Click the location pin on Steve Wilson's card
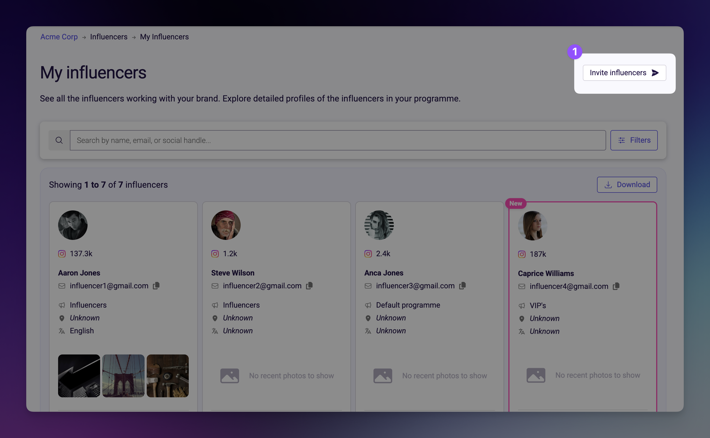The image size is (710, 438). [x=215, y=318]
